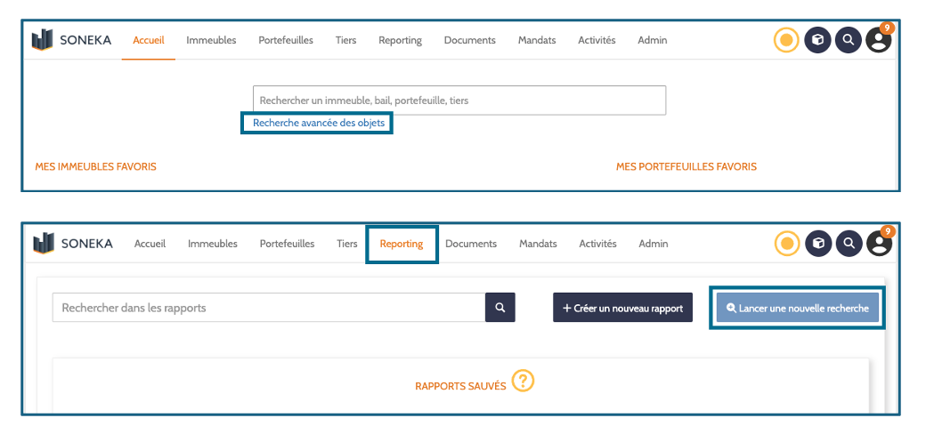Open the Documents tab in the top navbar

470,40
